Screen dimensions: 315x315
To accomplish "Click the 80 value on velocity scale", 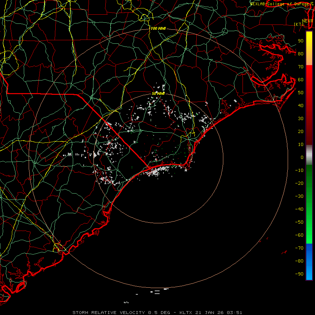I will click(301, 54).
